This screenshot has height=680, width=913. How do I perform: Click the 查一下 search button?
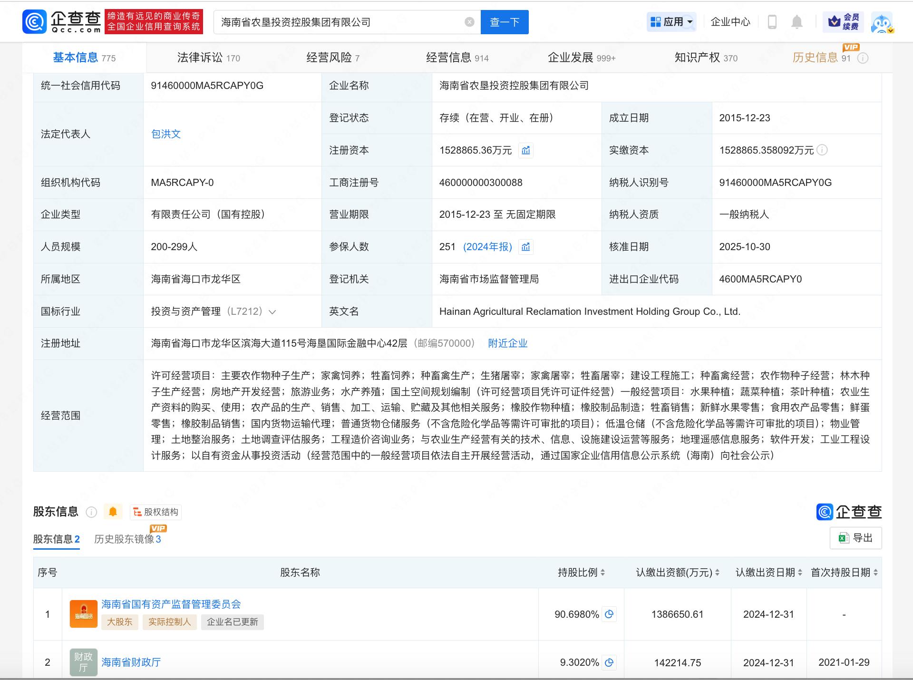tap(504, 22)
